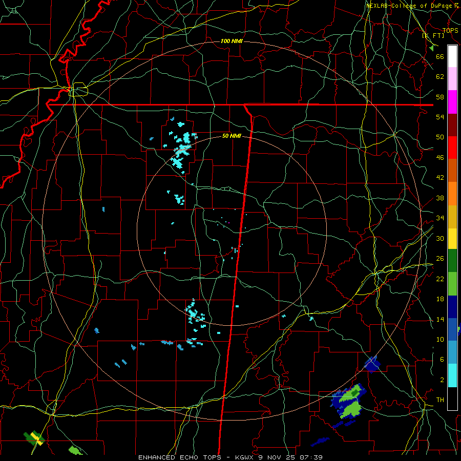461x461 pixels.
Task: Click the legend label "TH"
Action: pos(440,400)
